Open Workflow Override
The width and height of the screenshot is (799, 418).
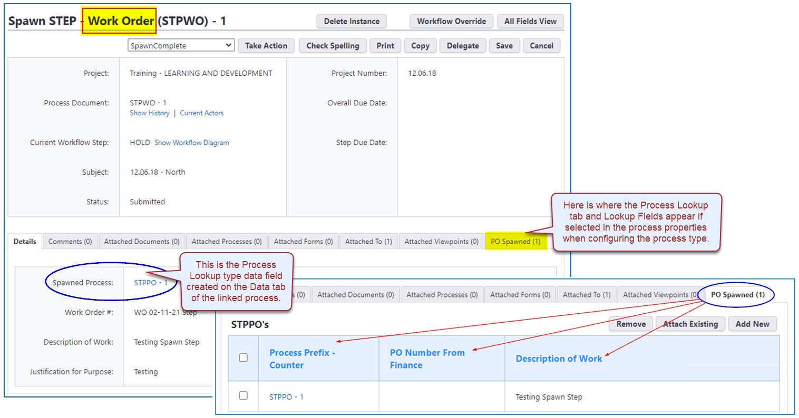click(451, 22)
